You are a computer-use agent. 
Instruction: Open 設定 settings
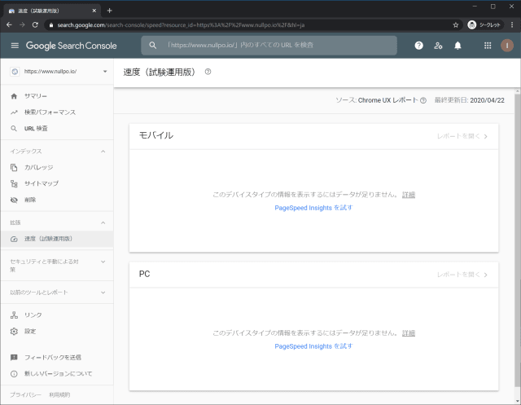point(56,331)
